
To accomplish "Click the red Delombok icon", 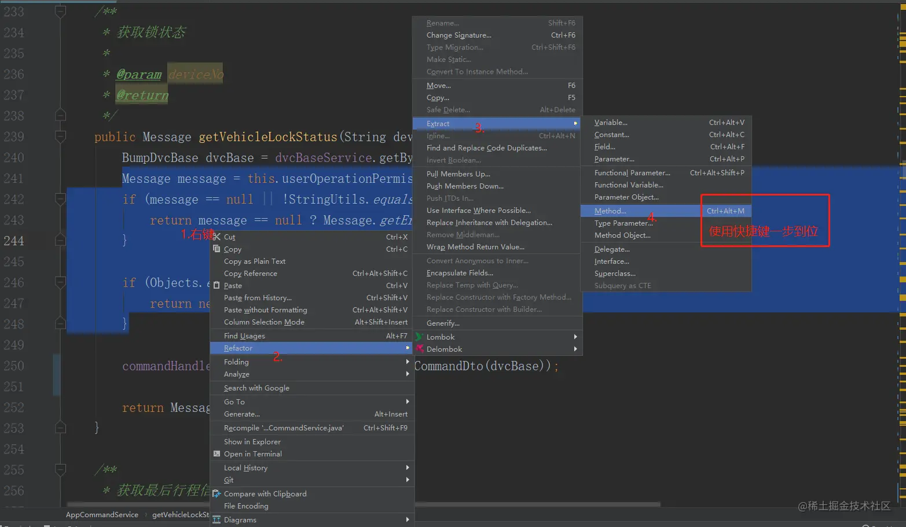I will click(x=419, y=349).
